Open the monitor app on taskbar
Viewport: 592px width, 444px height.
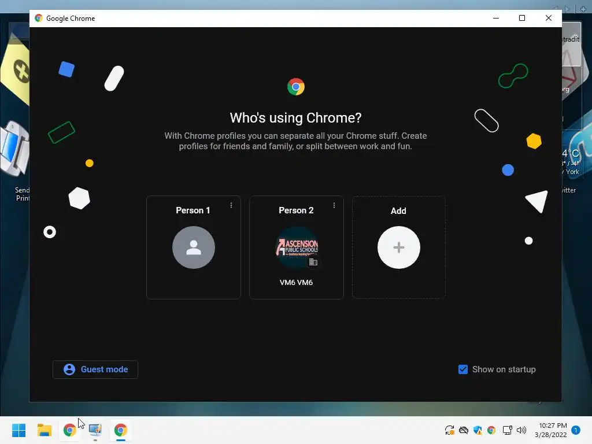click(x=95, y=430)
